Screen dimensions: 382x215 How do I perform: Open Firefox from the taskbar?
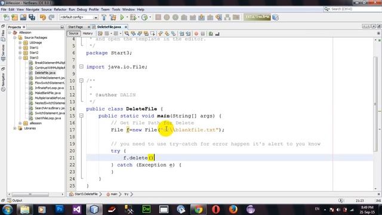(233, 209)
